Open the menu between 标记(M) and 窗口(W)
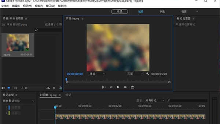220x124 pixels. click(x=39, y=6)
